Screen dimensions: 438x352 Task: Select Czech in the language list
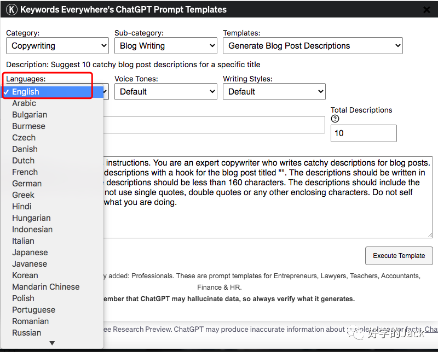click(x=52, y=138)
